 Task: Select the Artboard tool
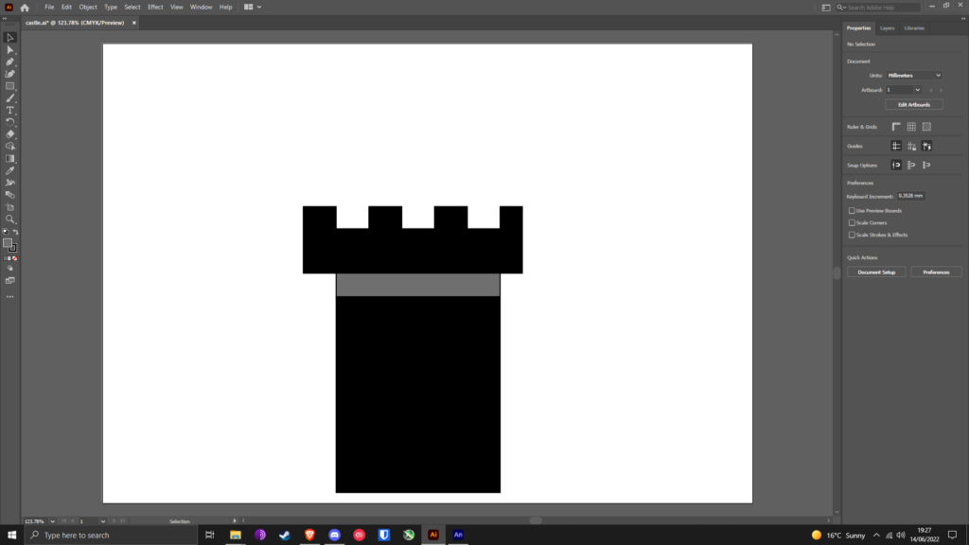(9, 207)
